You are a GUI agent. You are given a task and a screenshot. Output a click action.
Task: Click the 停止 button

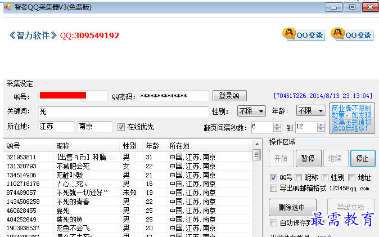point(363,159)
